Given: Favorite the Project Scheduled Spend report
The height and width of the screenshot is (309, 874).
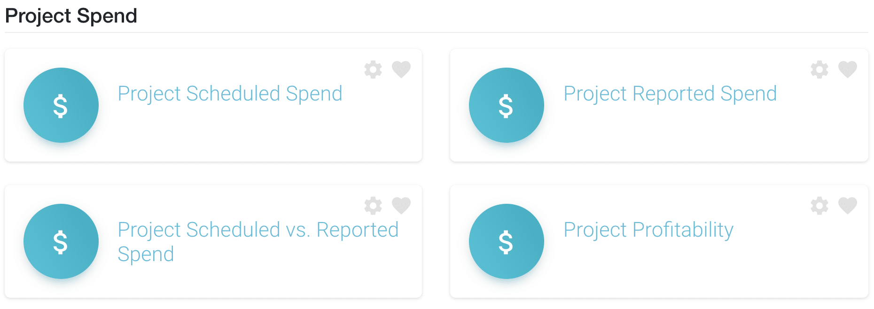Looking at the screenshot, I should pos(401,70).
